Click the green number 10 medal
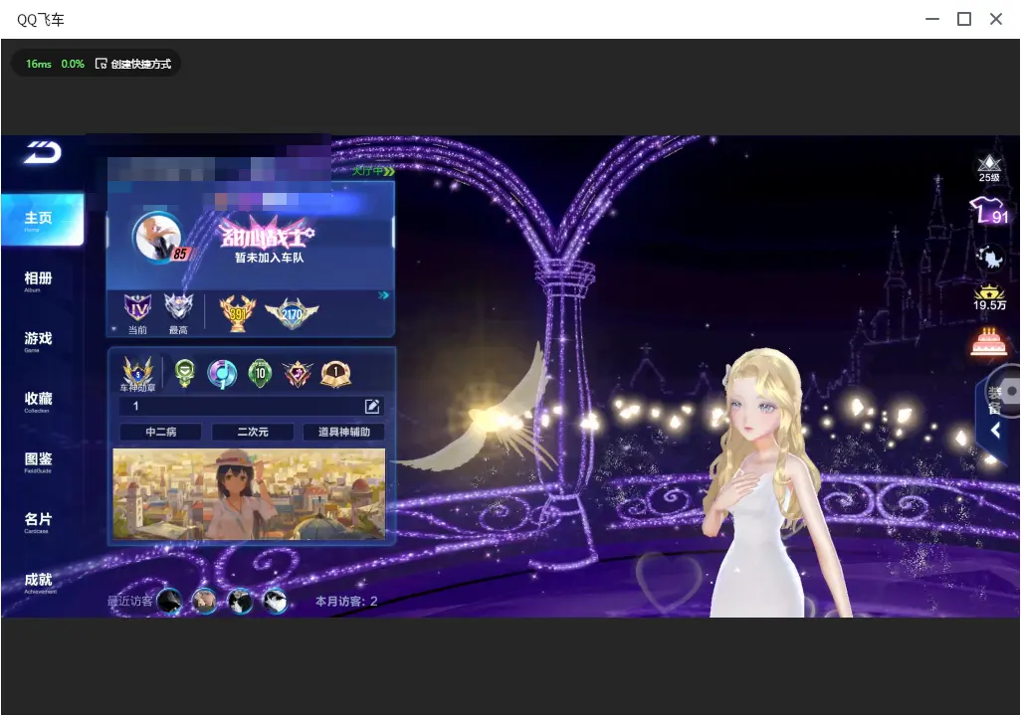This screenshot has width=1021, height=716. click(261, 373)
